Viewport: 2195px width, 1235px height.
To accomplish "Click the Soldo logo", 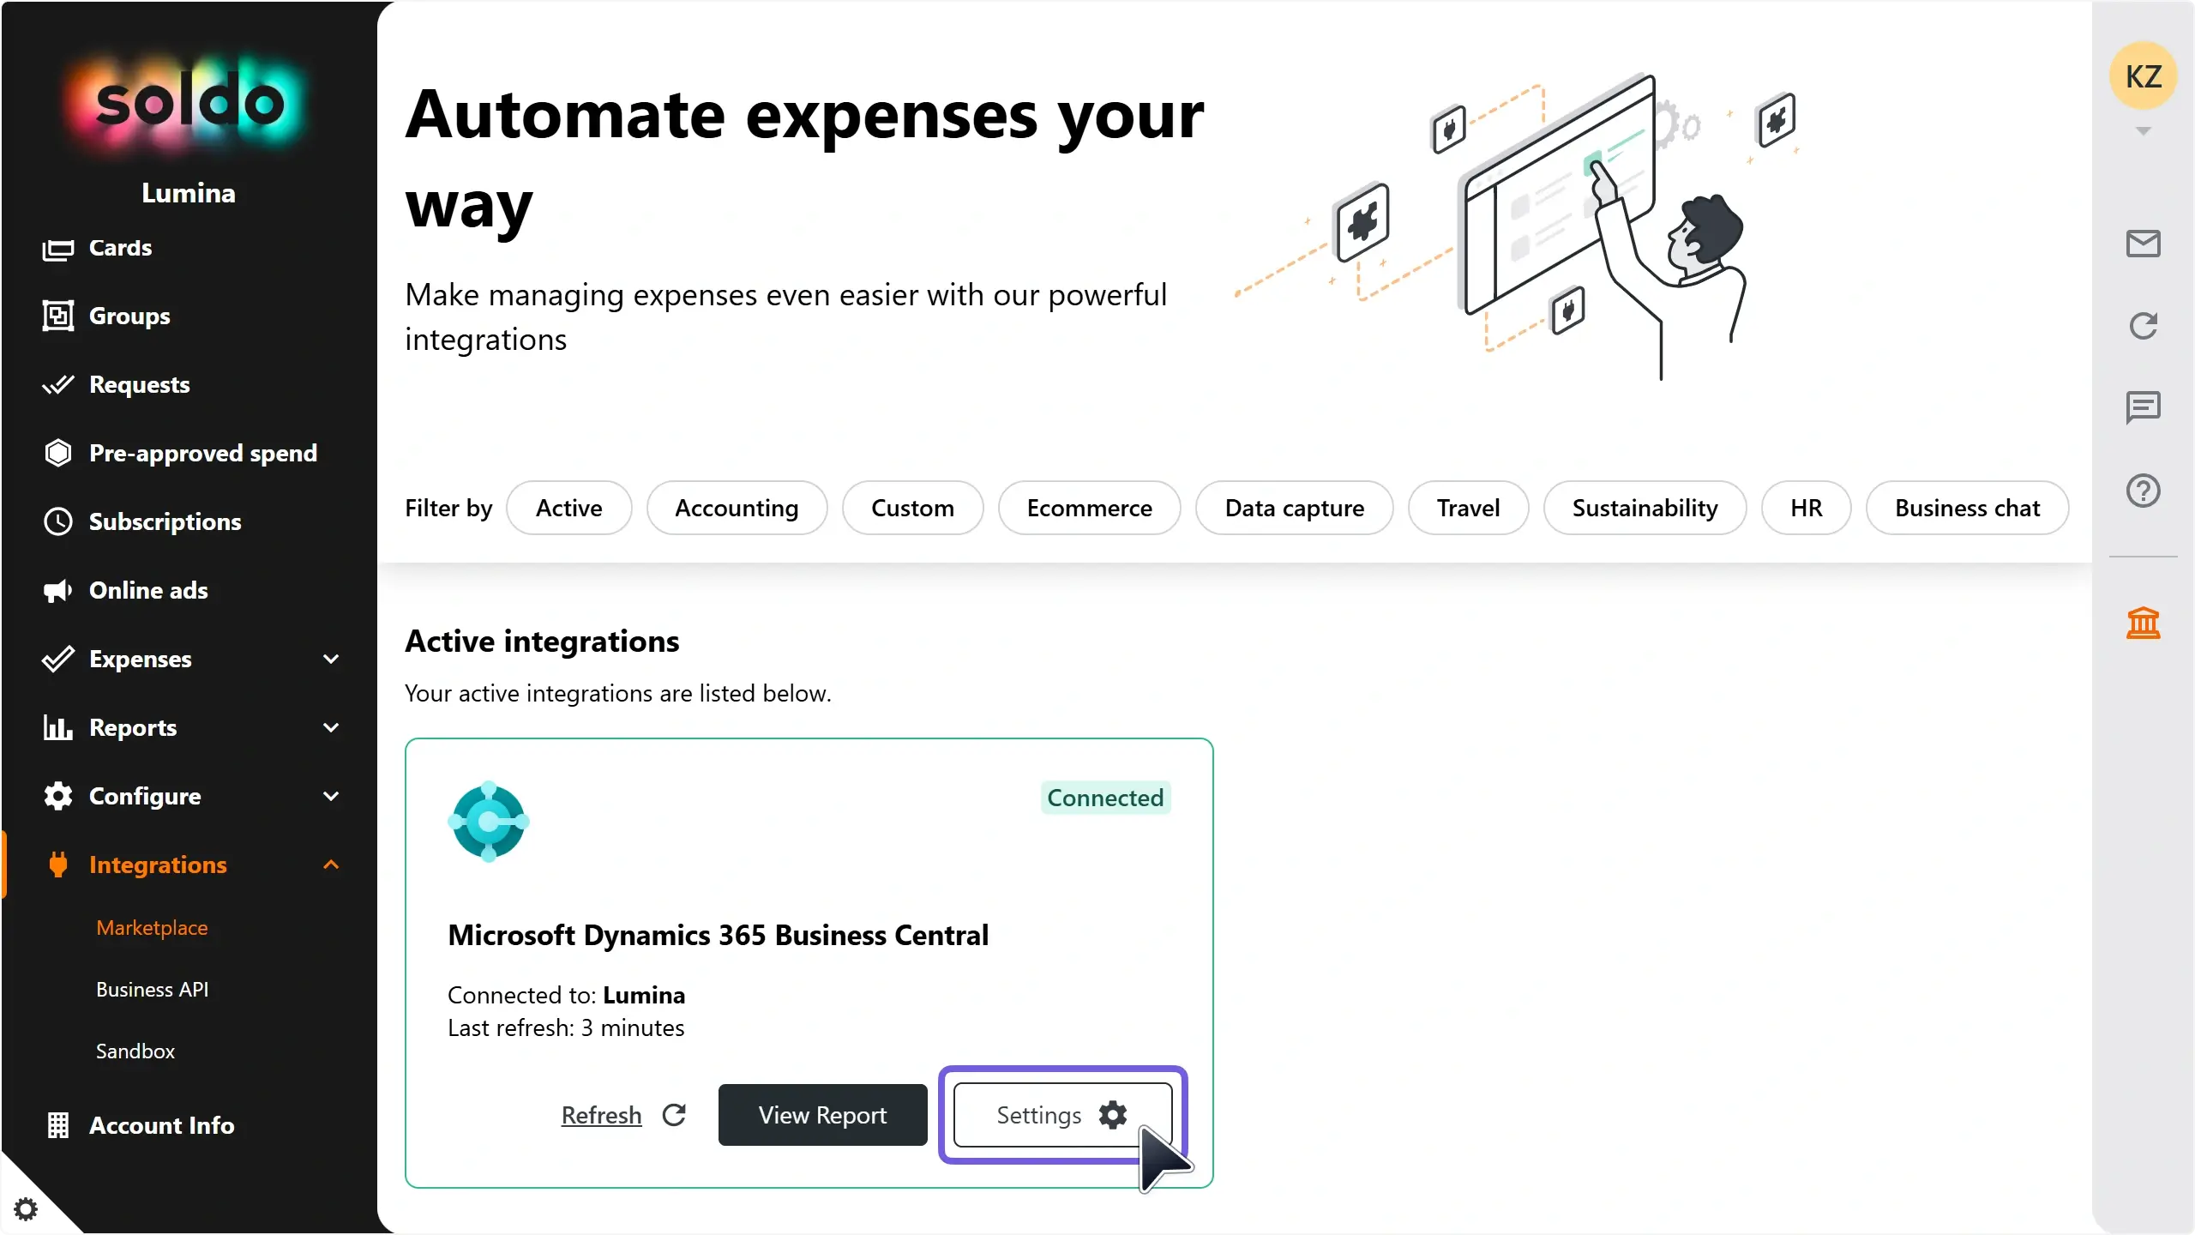I will tap(189, 103).
